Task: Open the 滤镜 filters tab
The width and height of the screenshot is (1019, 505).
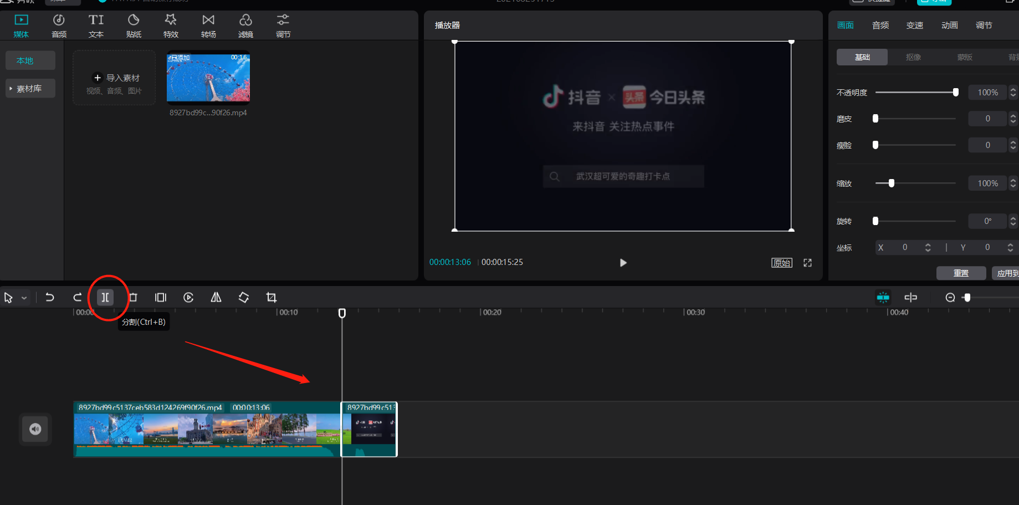Action: (245, 26)
